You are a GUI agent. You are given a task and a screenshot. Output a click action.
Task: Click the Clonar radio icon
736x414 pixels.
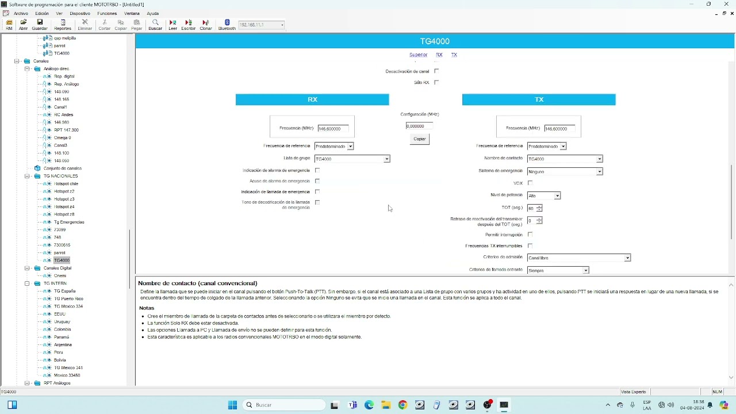[x=206, y=25]
